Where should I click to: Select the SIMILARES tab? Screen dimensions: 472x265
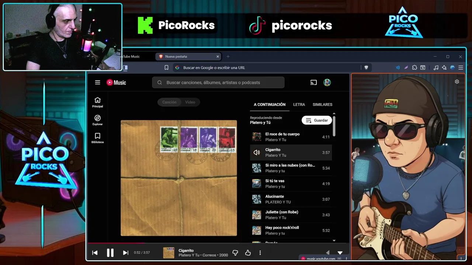322,105
